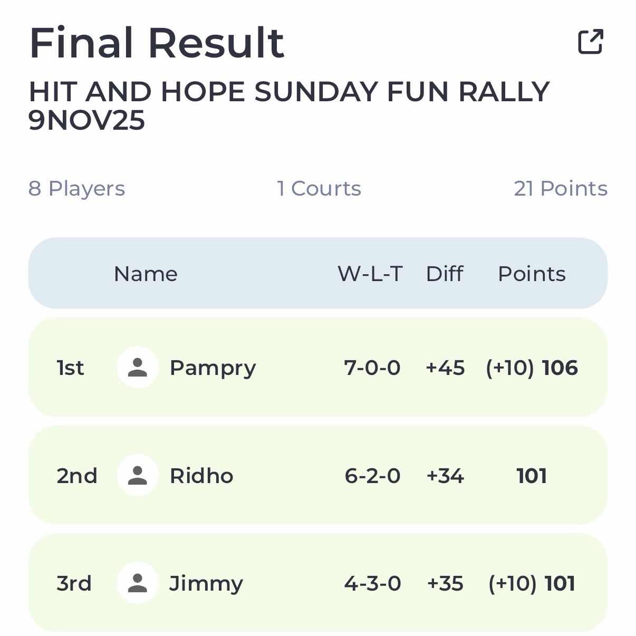Tap the 1 Courts label
This screenshot has width=636, height=636.
(x=319, y=189)
